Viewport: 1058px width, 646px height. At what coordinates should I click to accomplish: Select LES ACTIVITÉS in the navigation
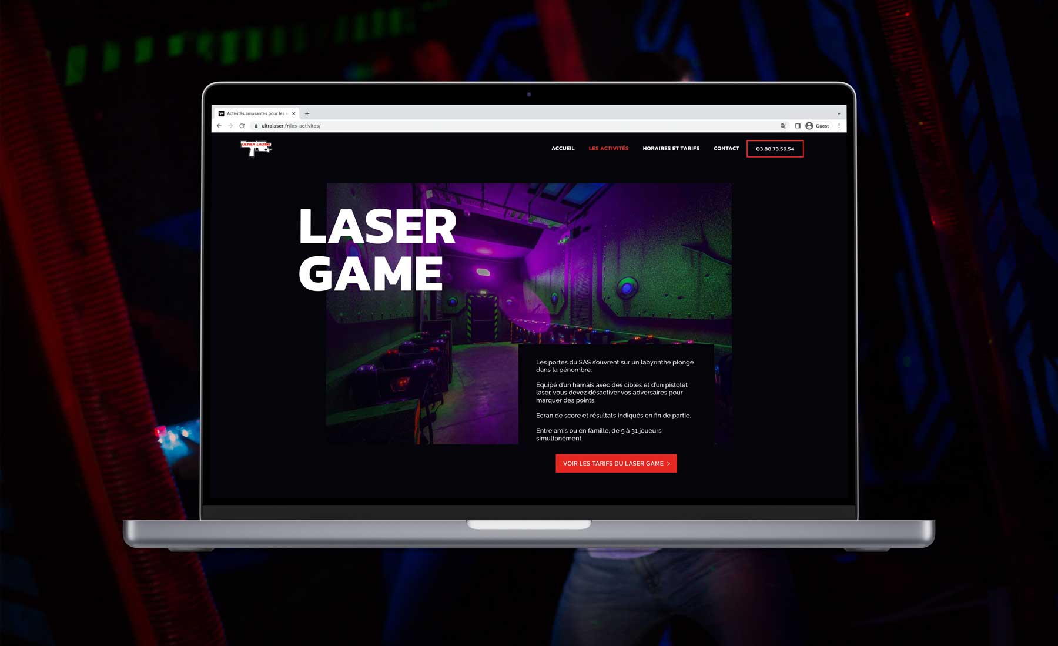pyautogui.click(x=608, y=149)
